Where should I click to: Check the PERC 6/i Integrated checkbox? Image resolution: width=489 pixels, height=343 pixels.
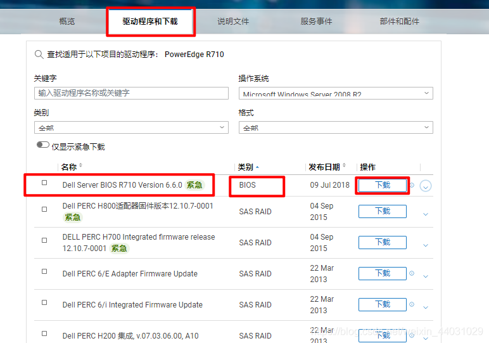(44, 302)
